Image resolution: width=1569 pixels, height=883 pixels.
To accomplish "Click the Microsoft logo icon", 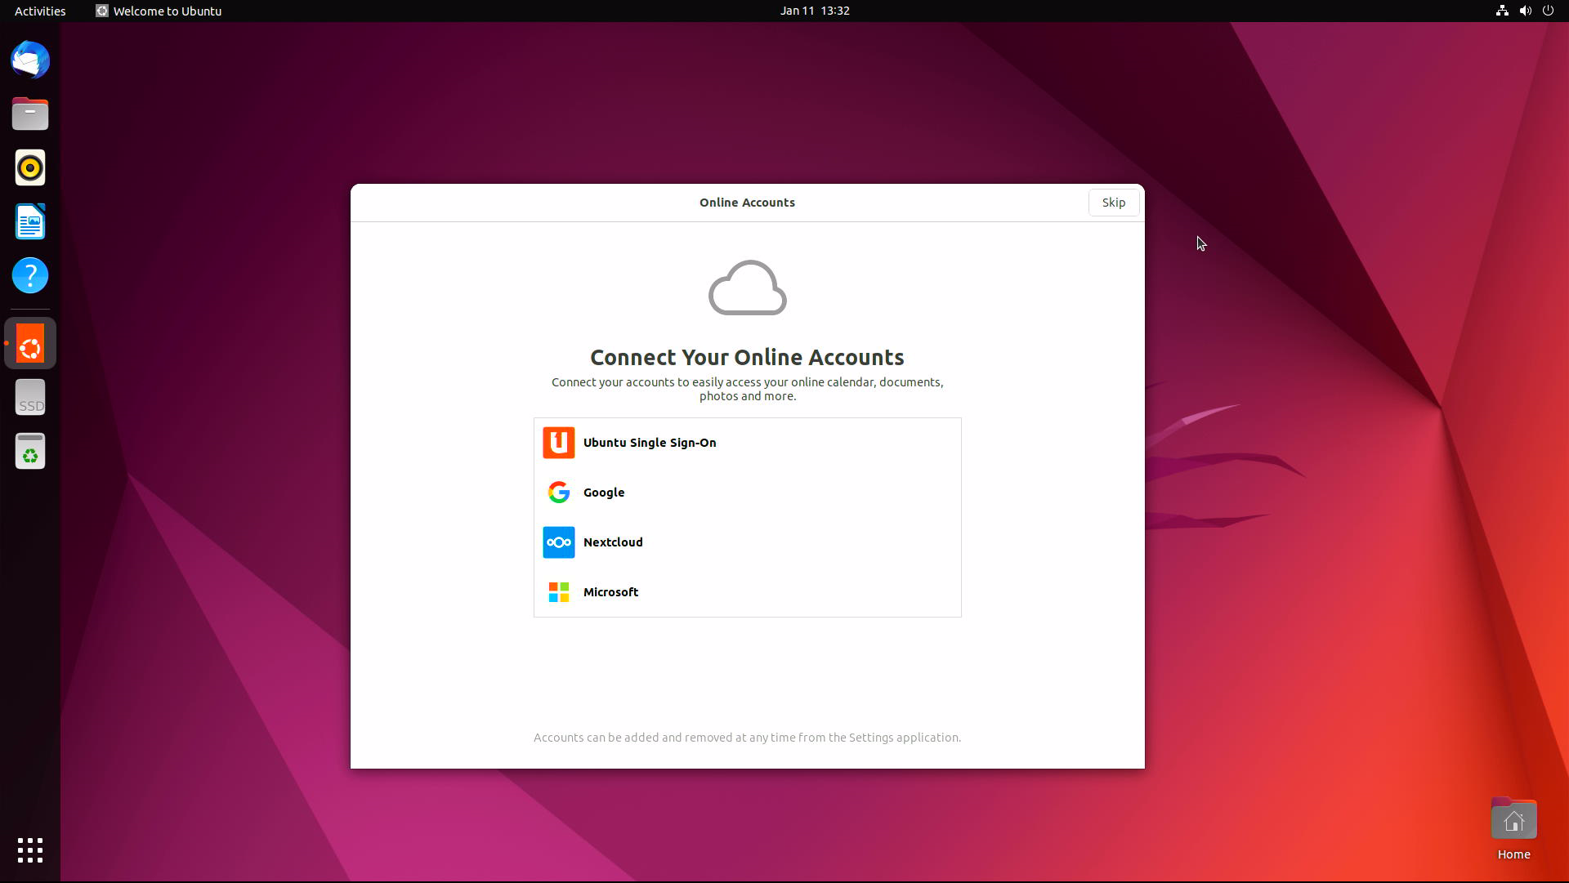I will point(559,592).
